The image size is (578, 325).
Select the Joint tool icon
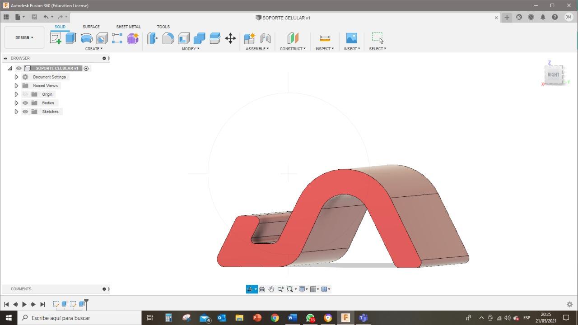click(266, 38)
